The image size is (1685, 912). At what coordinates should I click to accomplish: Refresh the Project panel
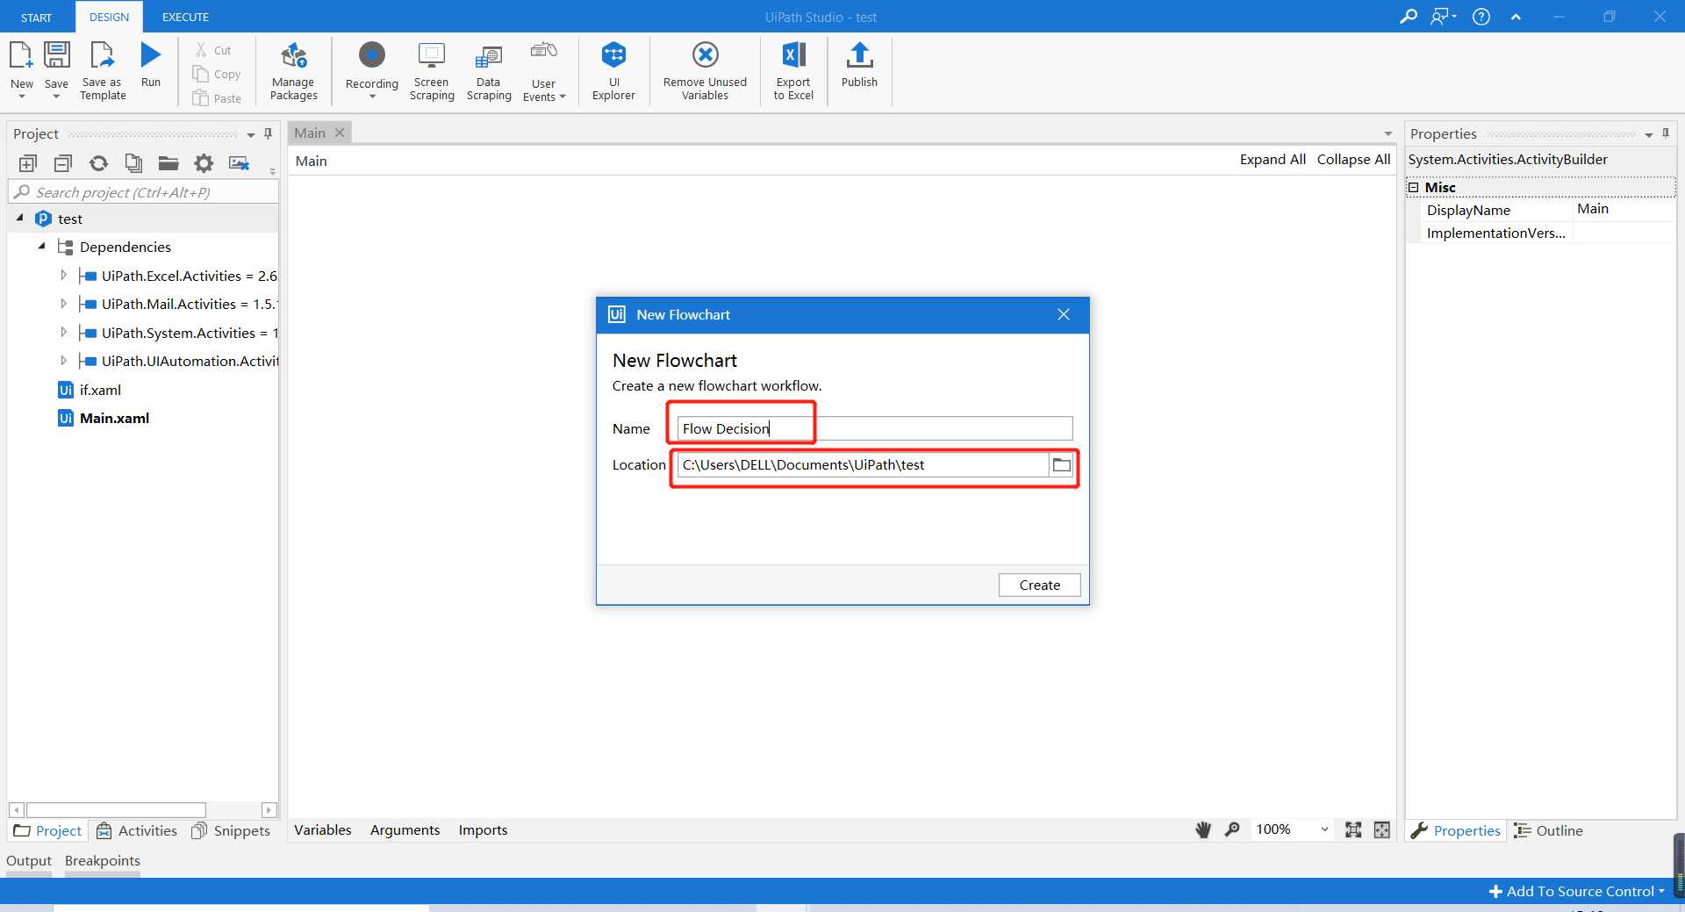tap(98, 163)
